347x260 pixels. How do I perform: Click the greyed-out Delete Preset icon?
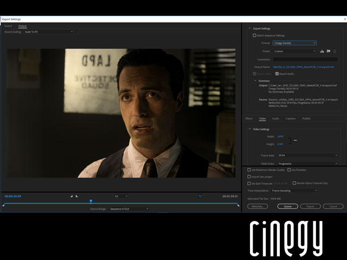coord(335,51)
